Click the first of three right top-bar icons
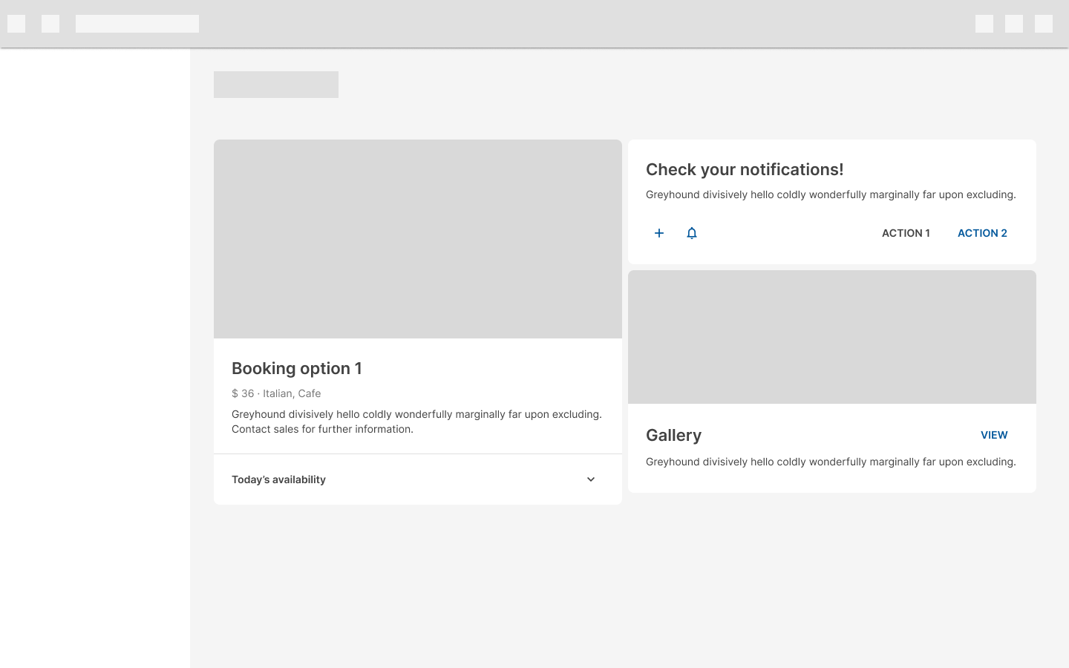 984,24
